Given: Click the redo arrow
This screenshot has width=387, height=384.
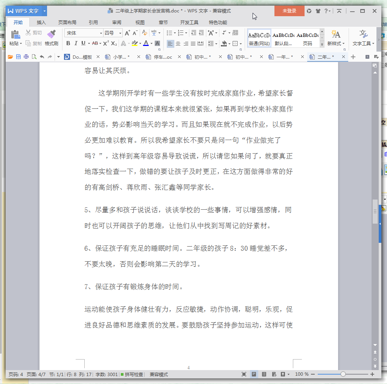Looking at the screenshot, I should [50, 57].
